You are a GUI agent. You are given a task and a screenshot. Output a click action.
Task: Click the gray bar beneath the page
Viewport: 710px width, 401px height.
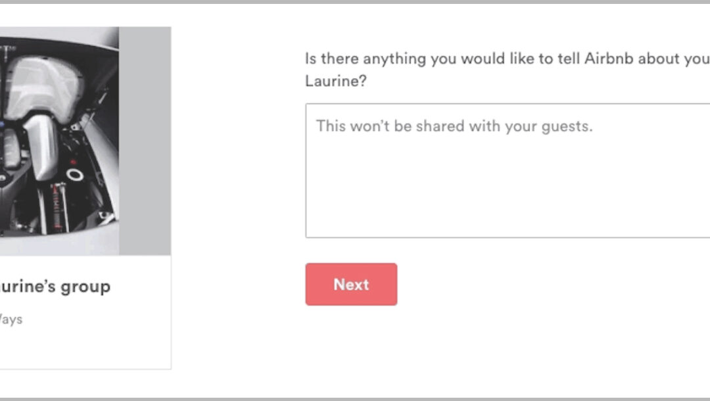pyautogui.click(x=355, y=399)
